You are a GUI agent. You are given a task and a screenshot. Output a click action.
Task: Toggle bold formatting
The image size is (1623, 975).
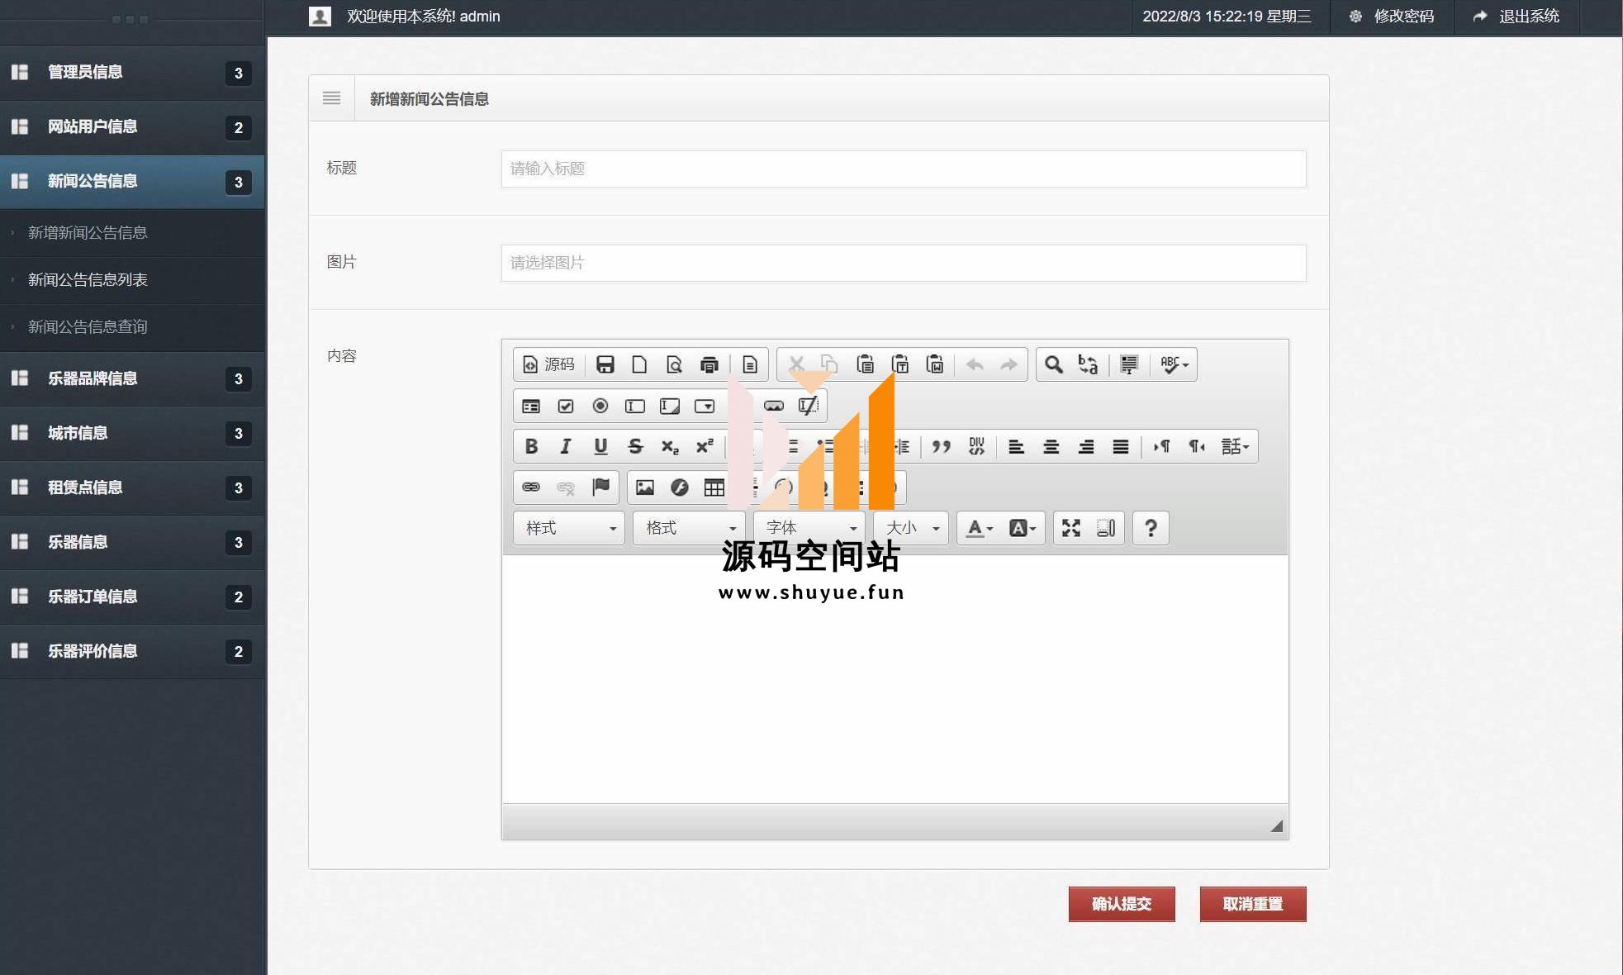click(531, 446)
